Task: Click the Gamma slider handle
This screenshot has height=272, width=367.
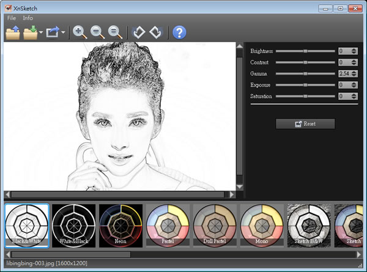Action: click(305, 74)
